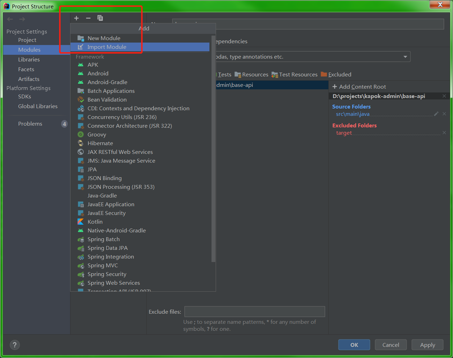Open SDKs under Platform Settings
Screen dimensions: 453x358
37,97
